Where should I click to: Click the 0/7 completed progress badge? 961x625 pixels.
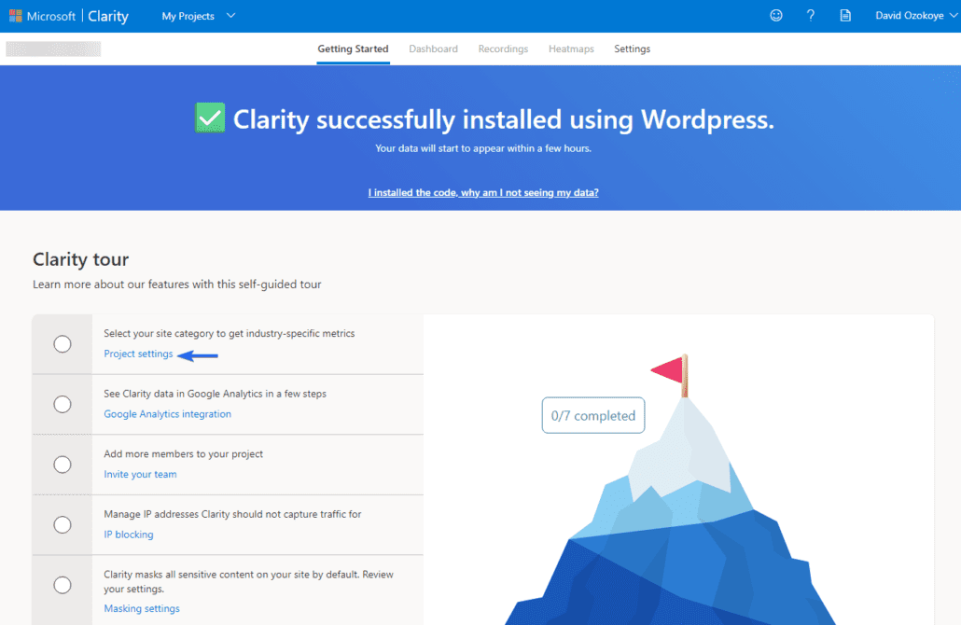click(593, 415)
